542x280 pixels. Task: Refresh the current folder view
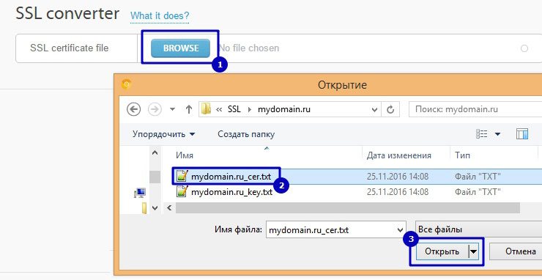click(x=390, y=110)
